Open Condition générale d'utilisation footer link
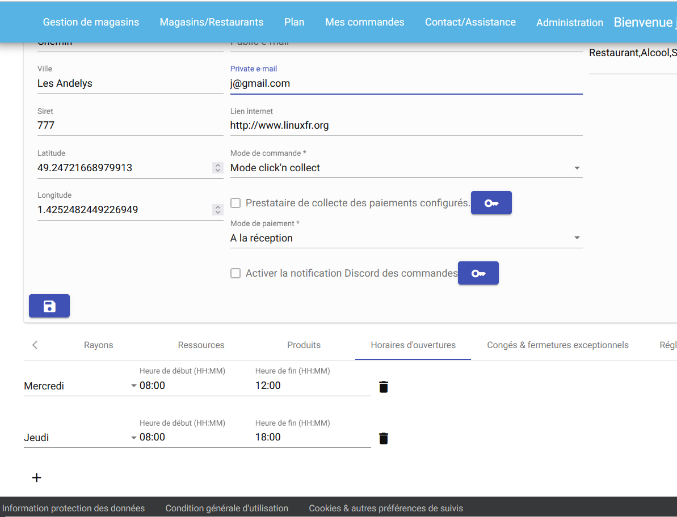Image resolution: width=677 pixels, height=517 pixels. (226, 508)
